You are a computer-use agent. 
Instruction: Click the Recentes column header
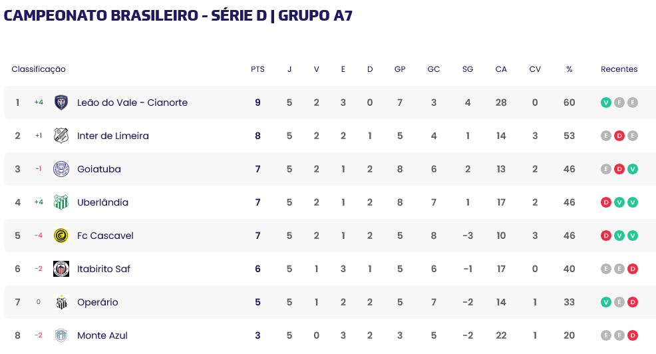point(619,69)
